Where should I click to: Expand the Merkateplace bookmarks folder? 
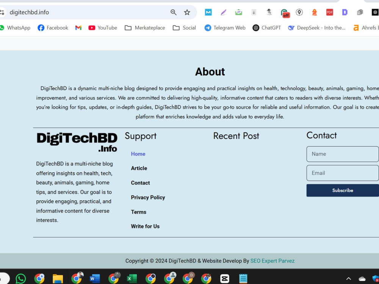point(145,27)
